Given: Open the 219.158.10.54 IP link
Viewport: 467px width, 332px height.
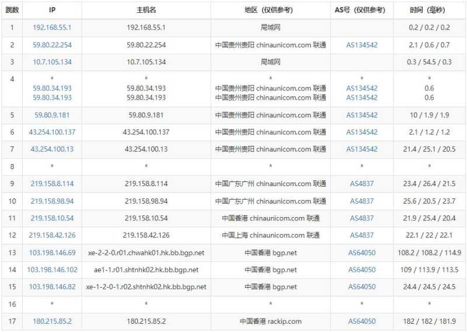Looking at the screenshot, I should point(52,218).
